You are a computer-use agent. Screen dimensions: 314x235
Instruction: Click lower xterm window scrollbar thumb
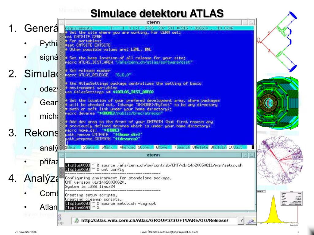pos(62,173)
